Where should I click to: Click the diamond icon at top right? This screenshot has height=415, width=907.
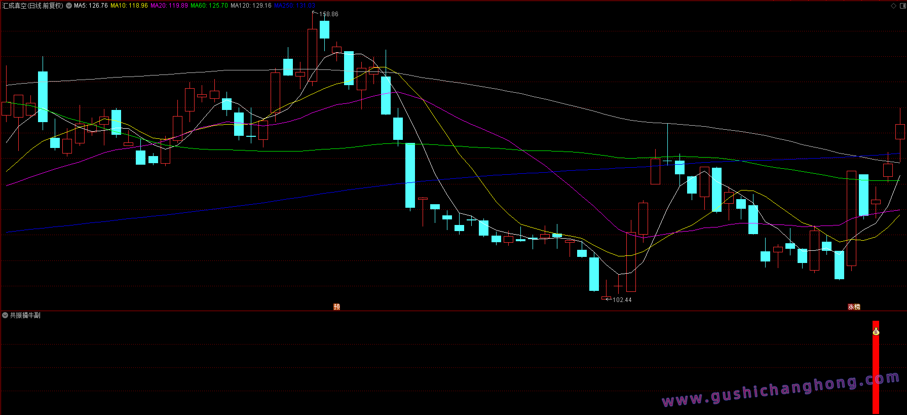click(x=893, y=6)
